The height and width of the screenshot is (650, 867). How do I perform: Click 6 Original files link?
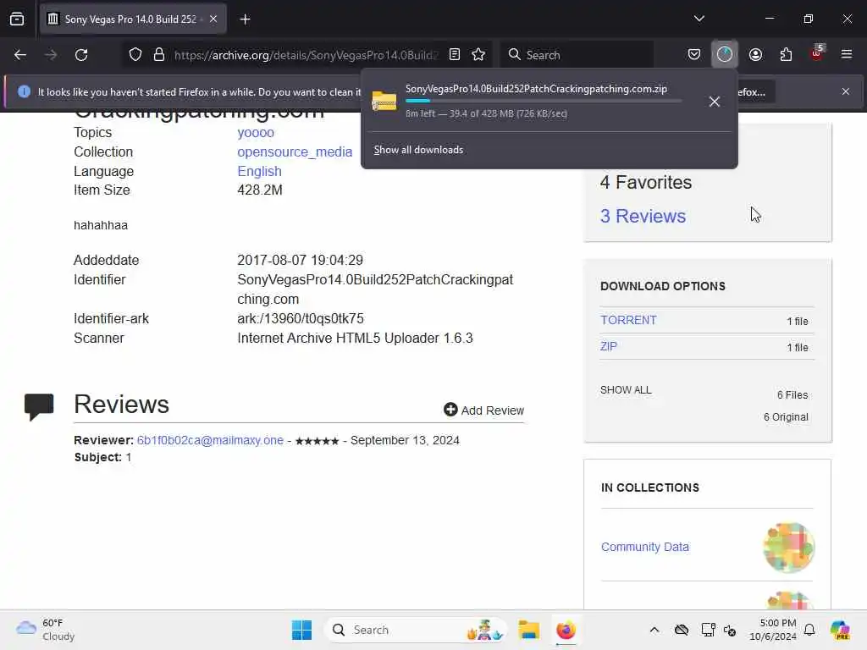786,417
